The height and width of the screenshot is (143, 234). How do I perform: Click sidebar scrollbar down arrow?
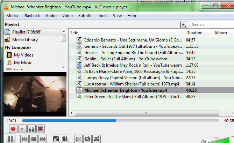pyautogui.click(x=64, y=67)
